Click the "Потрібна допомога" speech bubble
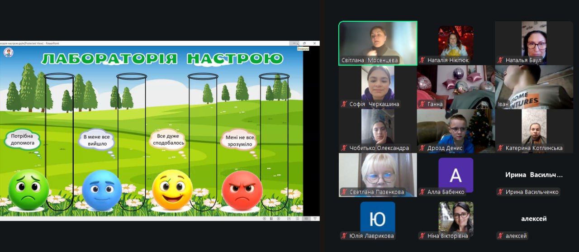The height and width of the screenshot is (252, 579). [x=23, y=140]
